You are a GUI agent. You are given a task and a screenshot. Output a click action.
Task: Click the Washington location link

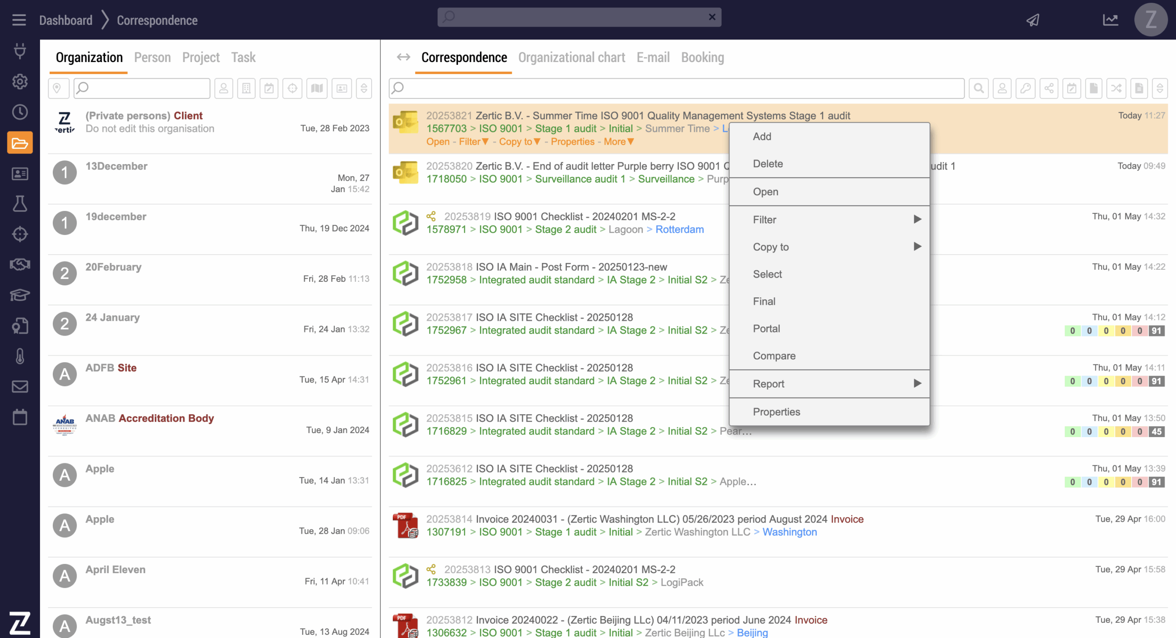789,532
